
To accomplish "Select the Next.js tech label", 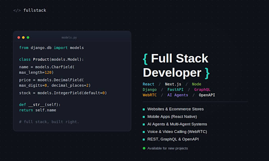I will (173, 84).
